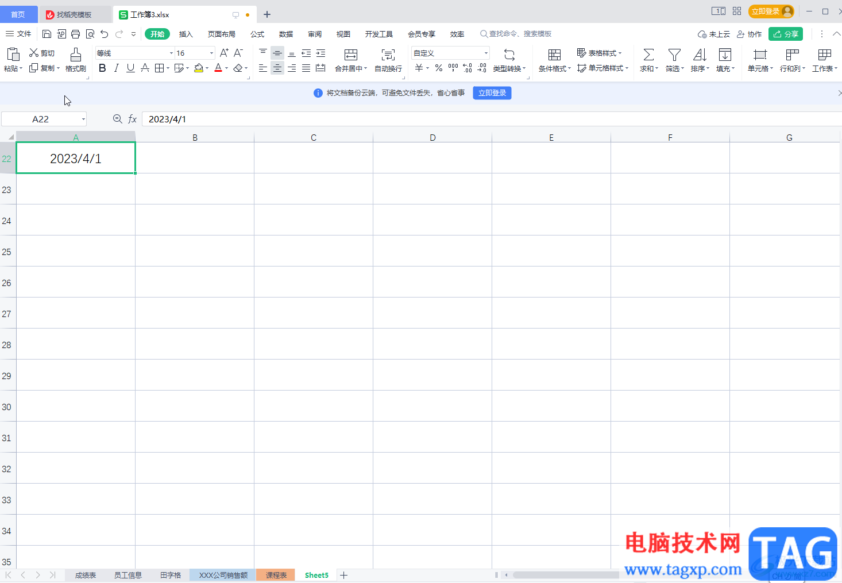842x583 pixels.
Task: Click the Collaborate (协作) button
Action: pos(750,34)
